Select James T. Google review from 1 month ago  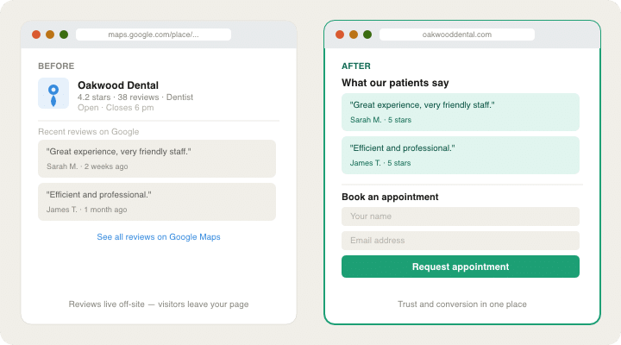[x=157, y=201]
